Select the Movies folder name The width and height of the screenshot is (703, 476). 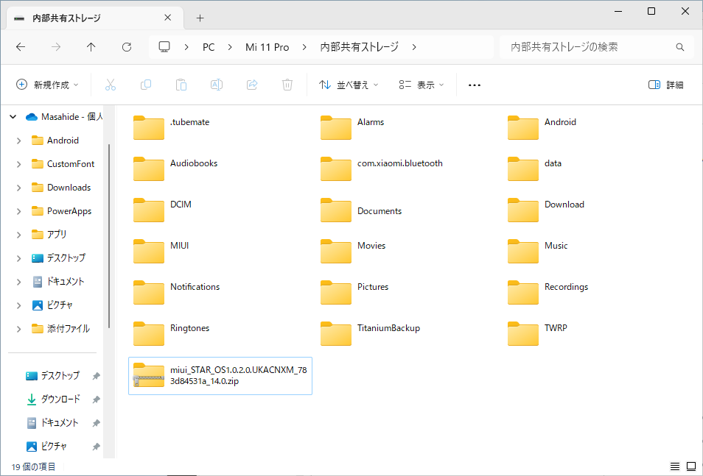371,246
